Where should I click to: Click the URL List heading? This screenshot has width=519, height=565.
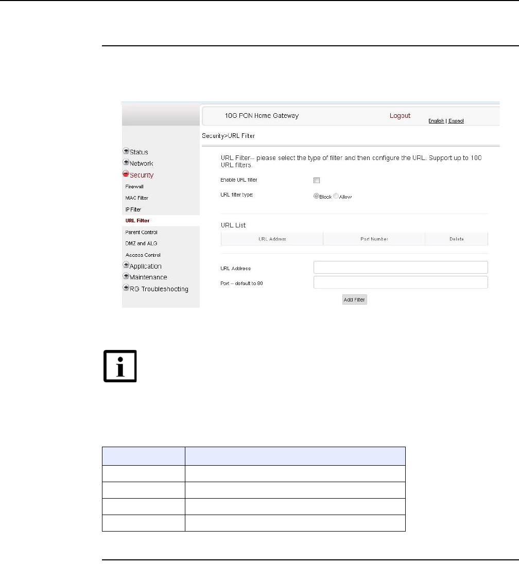click(x=233, y=225)
